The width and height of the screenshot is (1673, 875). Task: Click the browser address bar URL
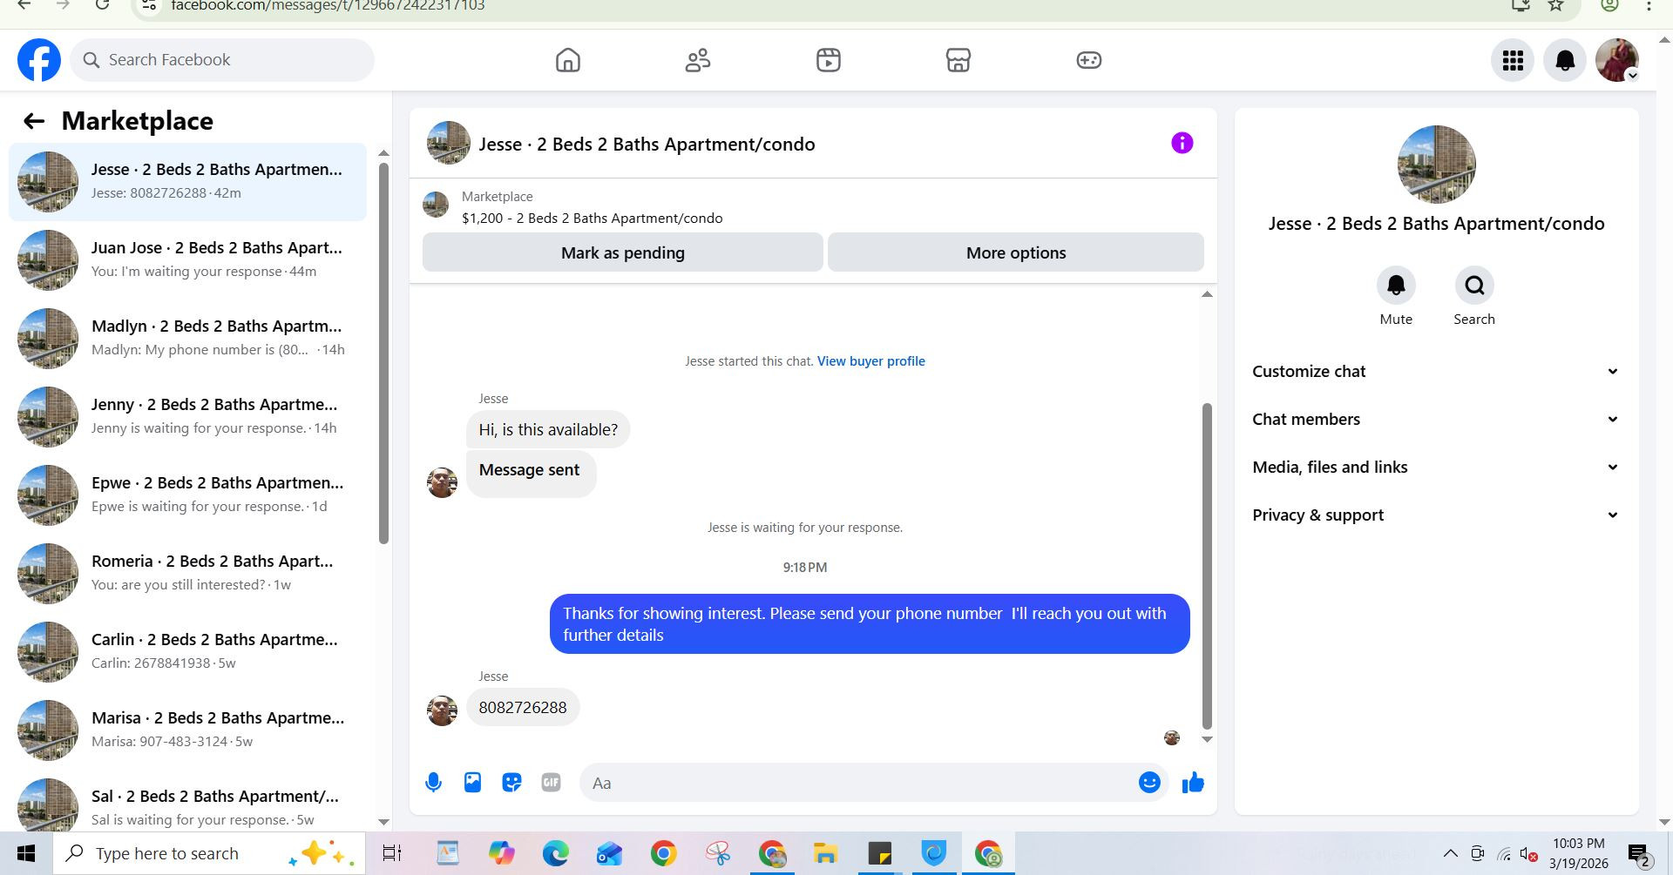click(x=328, y=6)
